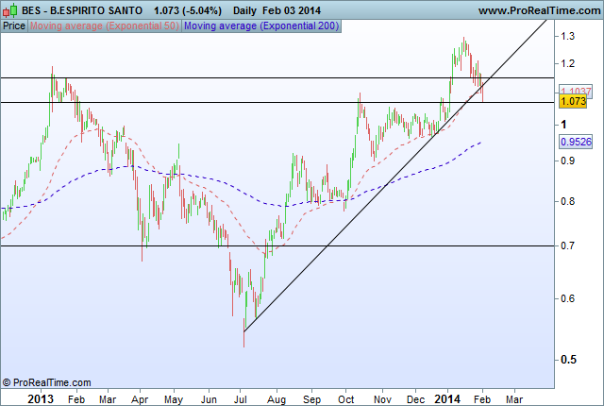Screen dimensions: 604x406
Task: Click the Sep label on time axis
Action: click(311, 399)
